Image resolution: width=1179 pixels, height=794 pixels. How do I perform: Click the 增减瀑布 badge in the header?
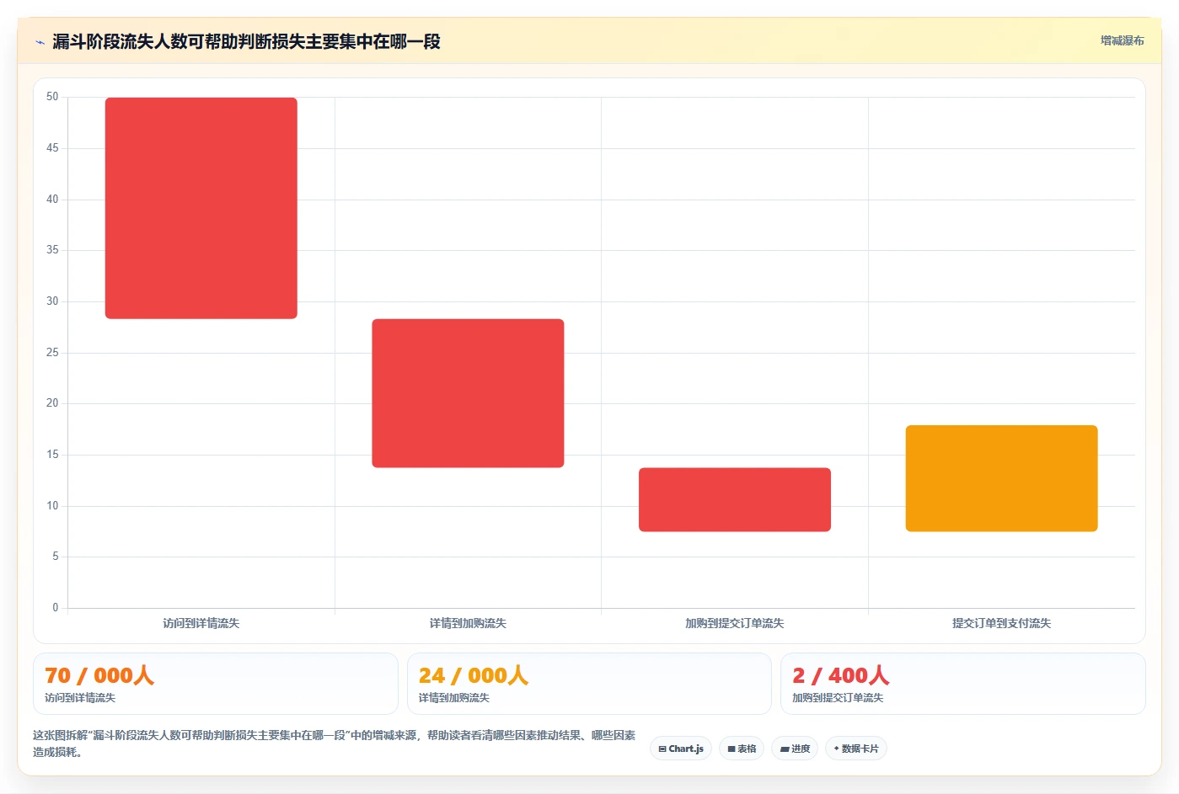click(x=1122, y=40)
